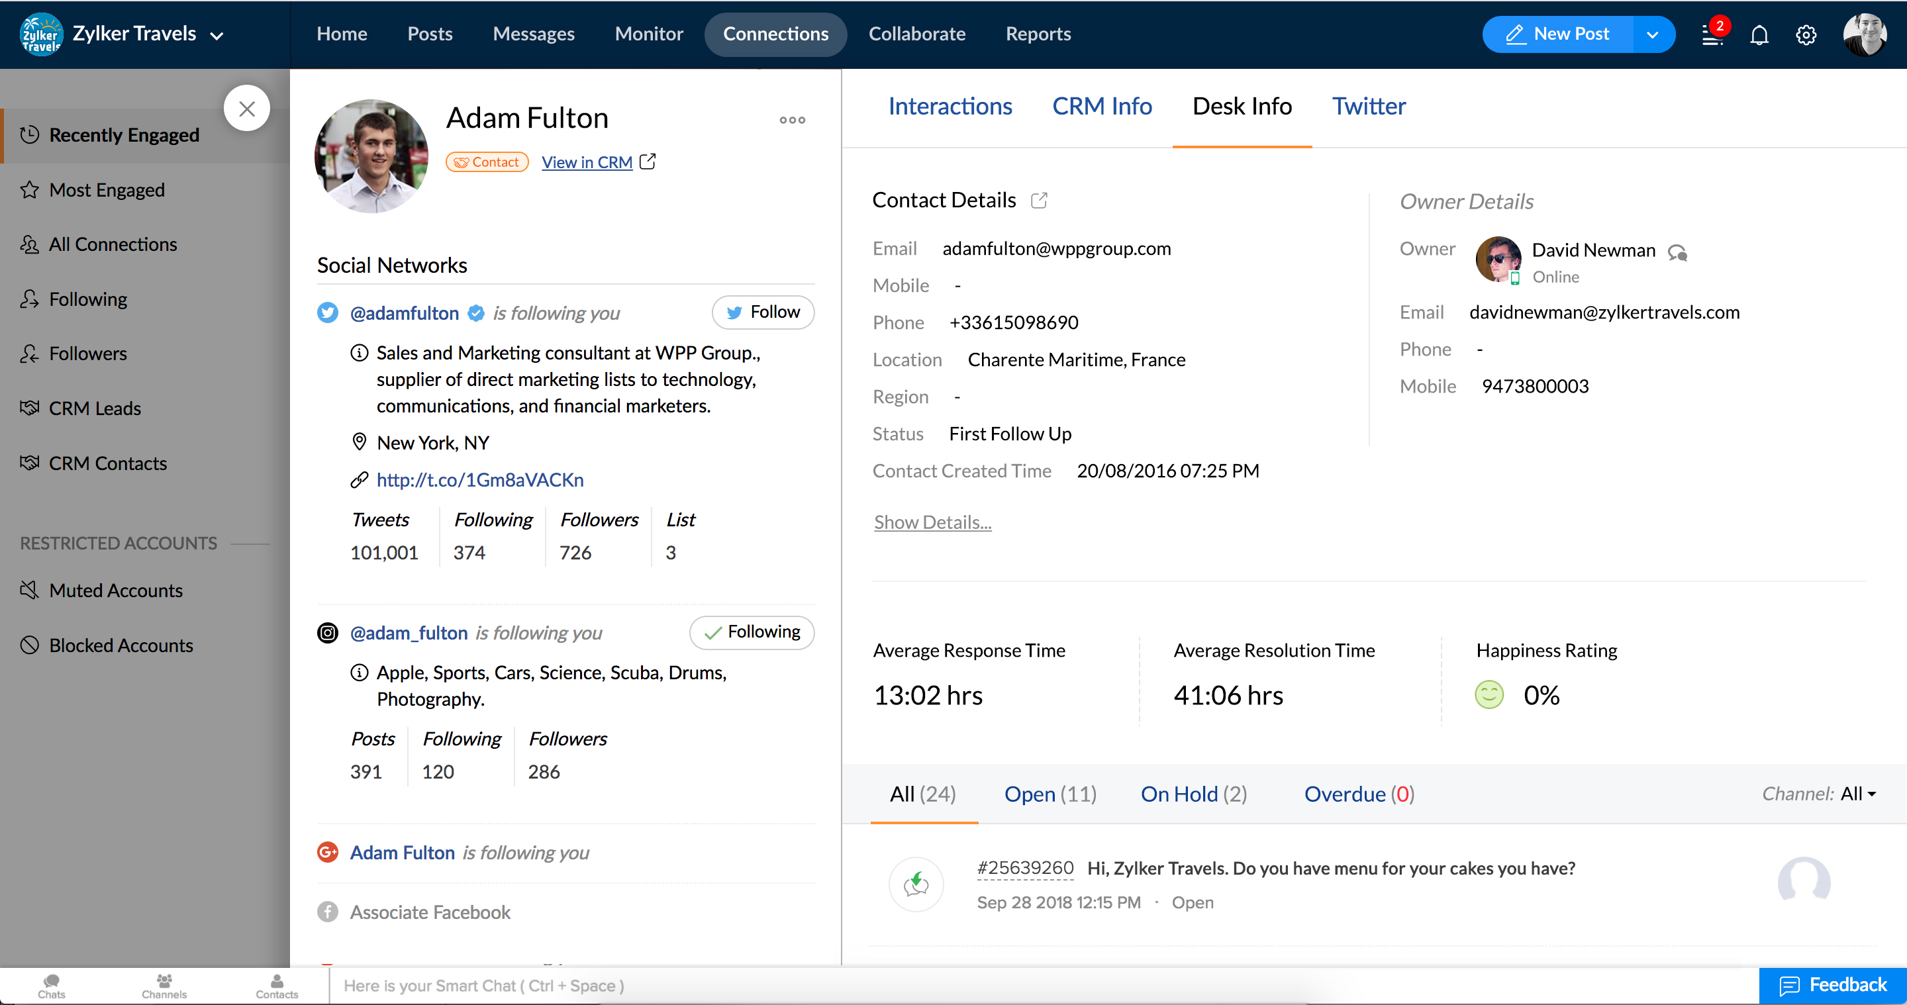Open the notifications bell icon

coord(1759,35)
